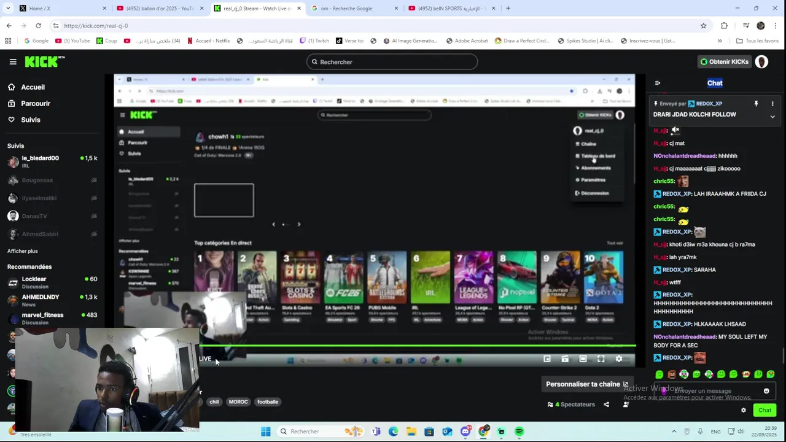Image resolution: width=786 pixels, height=442 pixels.
Task: Open Accueil - Netflix bookmark
Action: tap(208, 41)
